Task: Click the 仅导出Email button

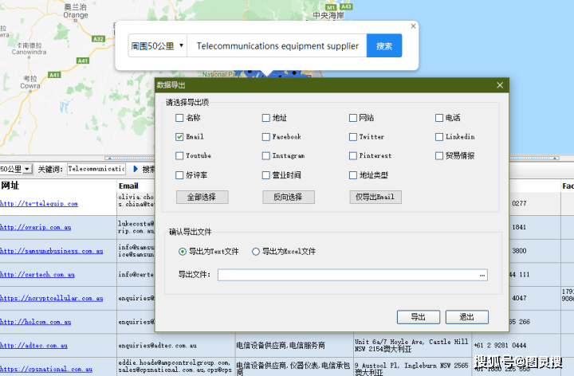Action: [x=375, y=197]
